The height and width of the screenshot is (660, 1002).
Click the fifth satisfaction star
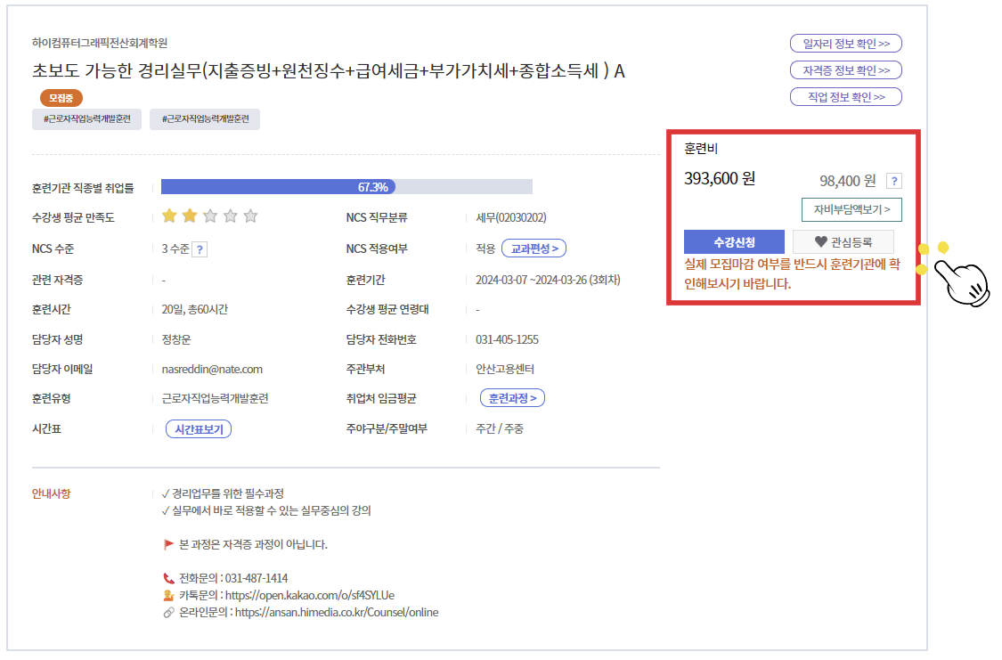coord(250,216)
